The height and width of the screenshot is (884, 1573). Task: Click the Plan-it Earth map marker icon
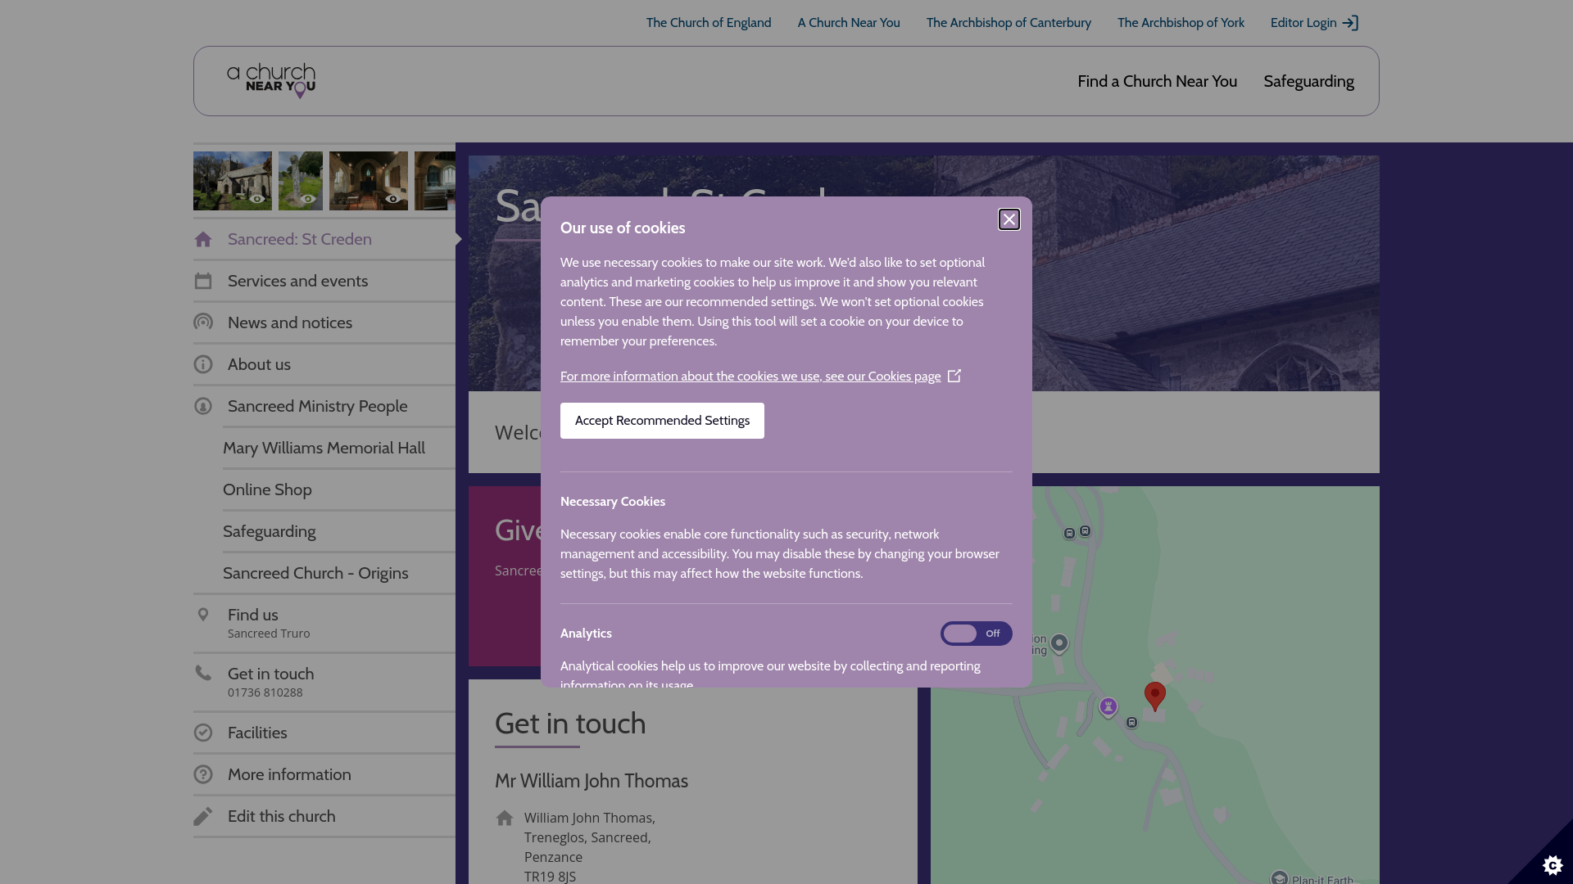[1280, 877]
